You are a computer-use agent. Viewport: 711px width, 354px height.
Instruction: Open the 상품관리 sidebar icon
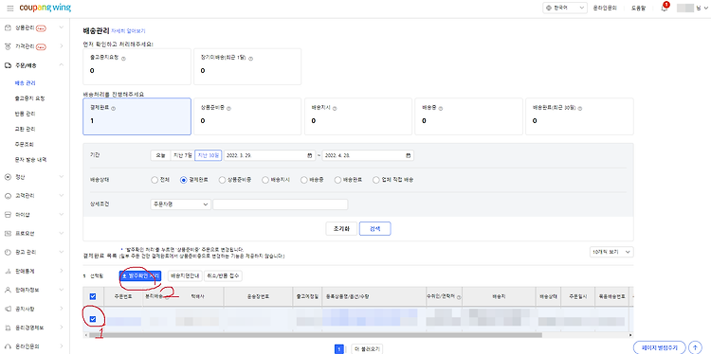[x=8, y=28]
